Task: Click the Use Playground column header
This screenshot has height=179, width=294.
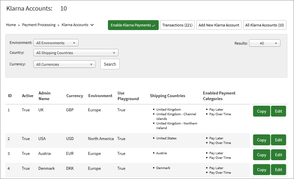Action: point(128,96)
